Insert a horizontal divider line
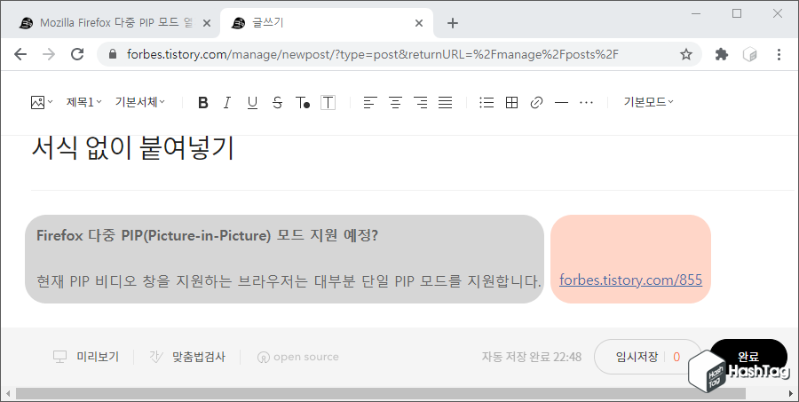 click(x=562, y=103)
